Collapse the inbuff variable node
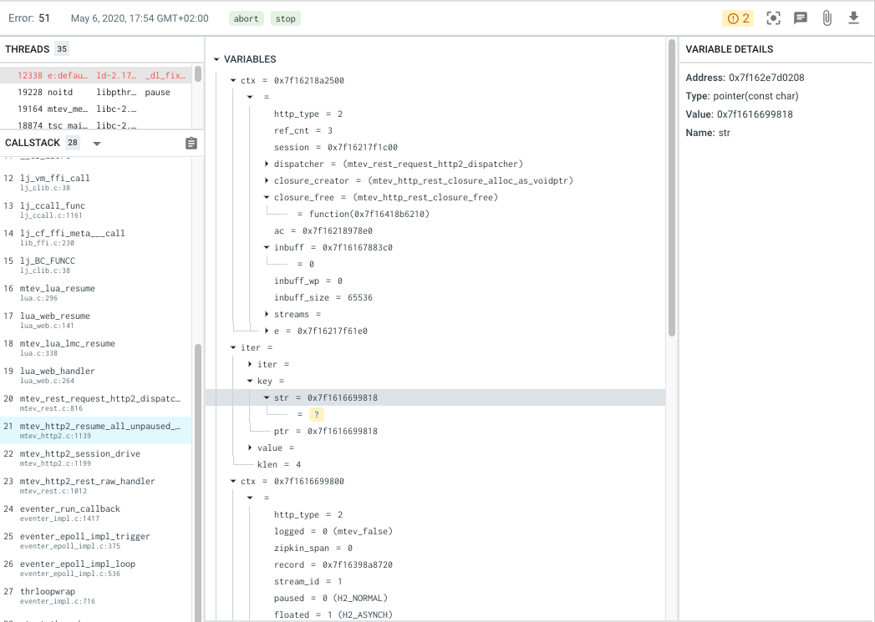875x622 pixels. (x=267, y=247)
